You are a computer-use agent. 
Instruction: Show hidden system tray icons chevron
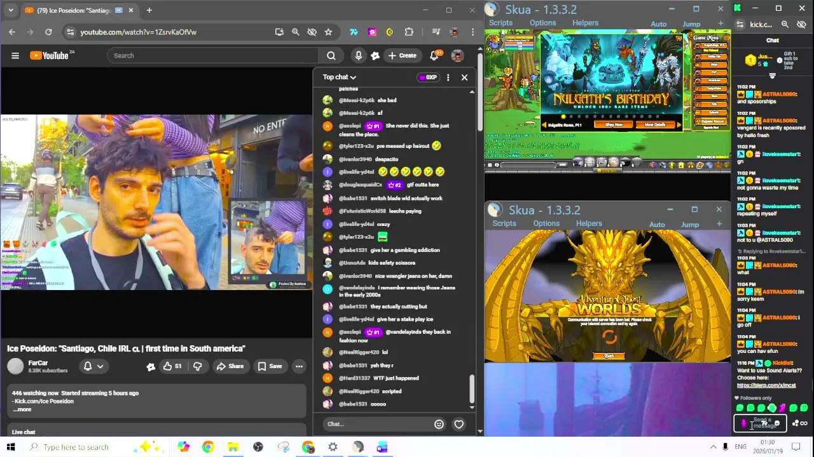pos(713,447)
